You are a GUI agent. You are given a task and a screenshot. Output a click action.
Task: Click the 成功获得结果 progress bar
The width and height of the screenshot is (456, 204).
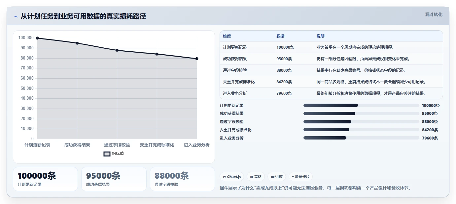[x=361, y=114]
